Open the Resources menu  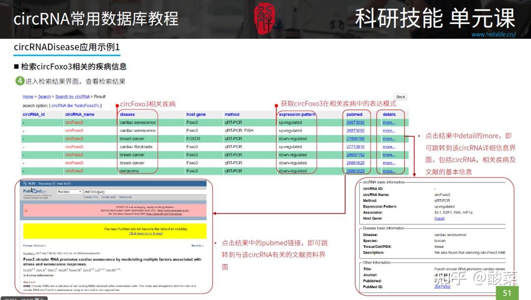tap(45, 183)
